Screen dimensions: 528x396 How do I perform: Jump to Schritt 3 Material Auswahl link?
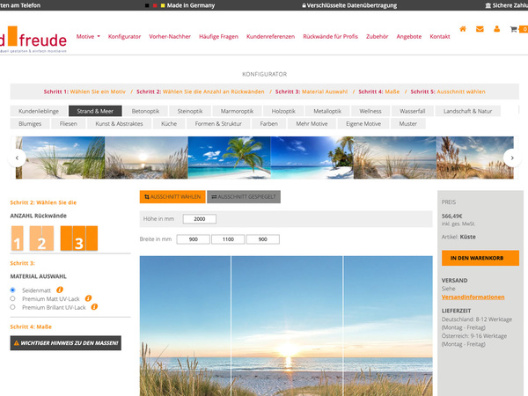(x=312, y=92)
